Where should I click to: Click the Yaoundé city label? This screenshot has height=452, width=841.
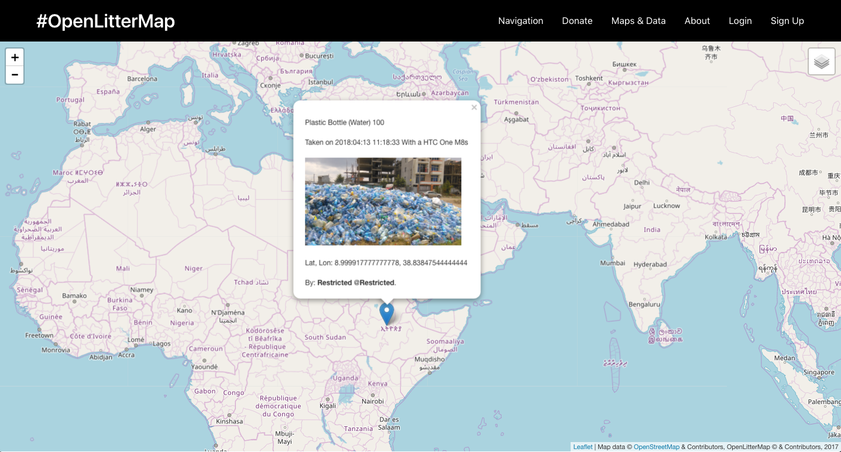pyautogui.click(x=205, y=367)
